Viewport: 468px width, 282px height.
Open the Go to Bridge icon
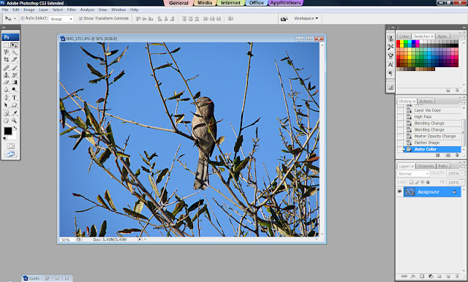pos(284,18)
